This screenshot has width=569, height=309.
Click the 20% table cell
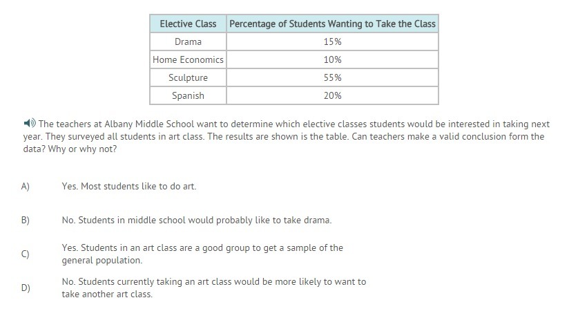coord(332,95)
